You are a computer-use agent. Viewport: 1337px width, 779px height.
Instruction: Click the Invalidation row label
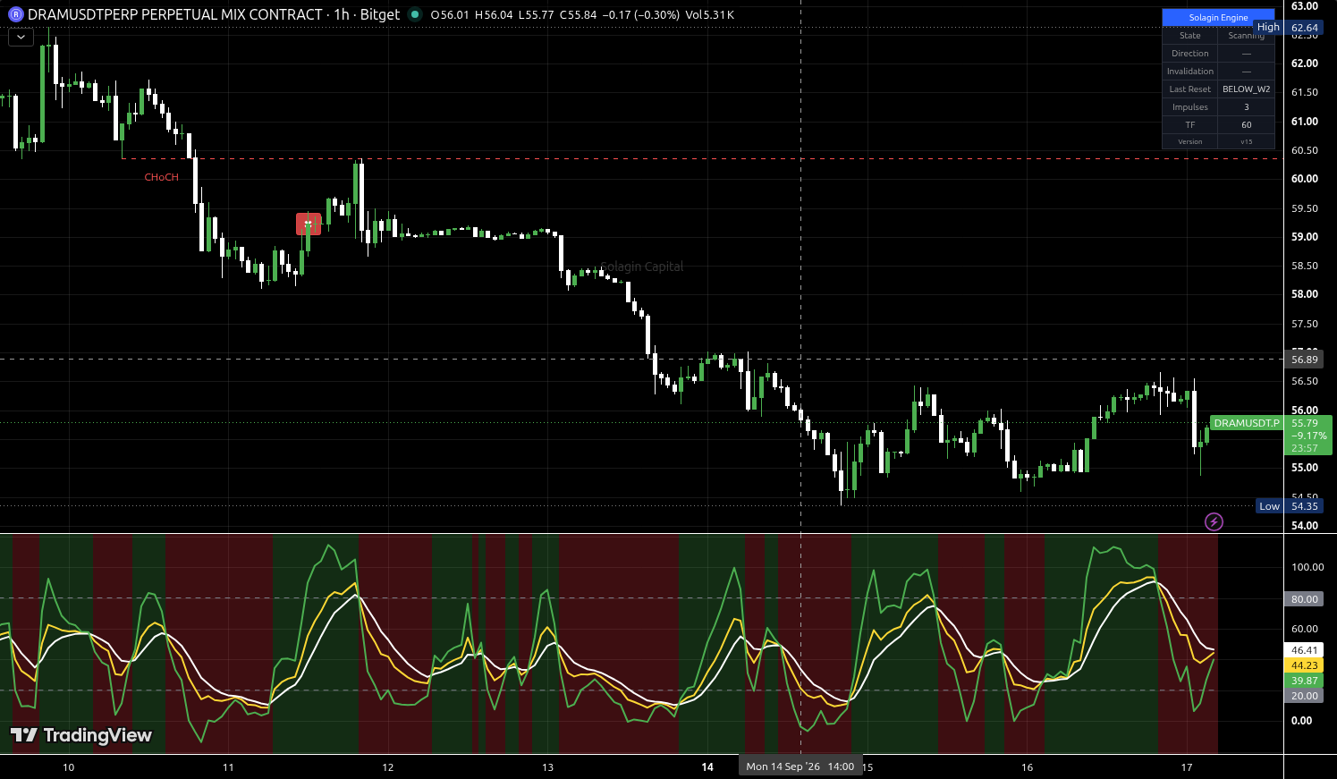[1190, 72]
